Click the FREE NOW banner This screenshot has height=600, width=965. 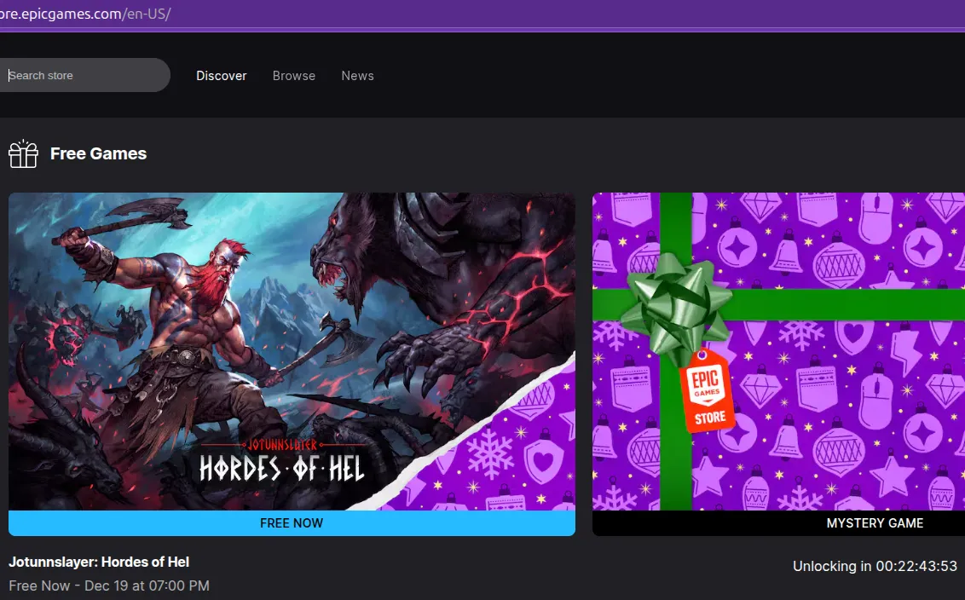(x=292, y=523)
